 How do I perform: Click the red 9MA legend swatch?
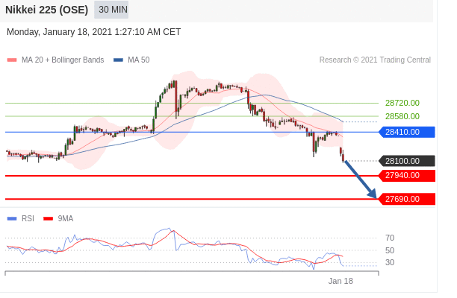pyautogui.click(x=48, y=218)
